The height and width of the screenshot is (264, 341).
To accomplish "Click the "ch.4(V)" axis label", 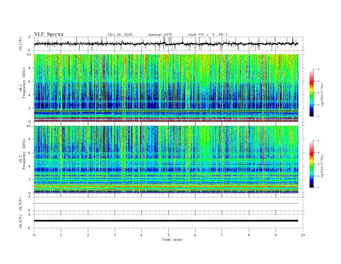I will 20,221.
